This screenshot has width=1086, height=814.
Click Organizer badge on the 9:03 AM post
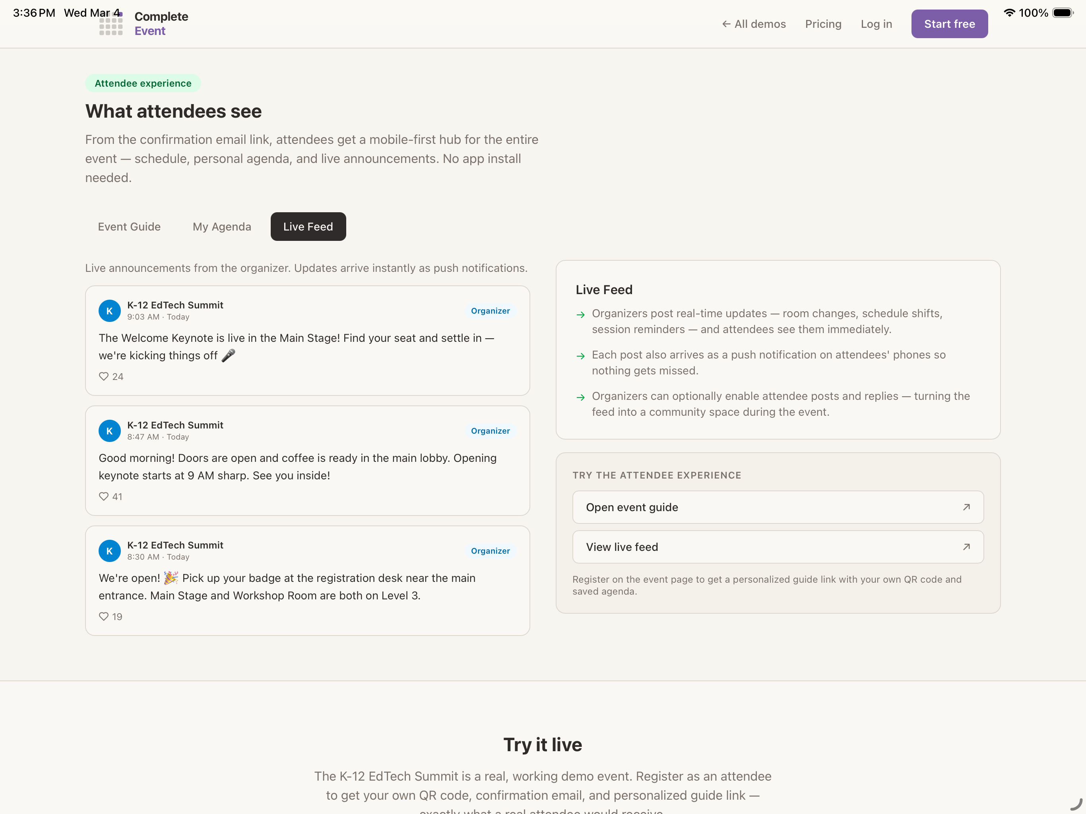click(x=490, y=311)
